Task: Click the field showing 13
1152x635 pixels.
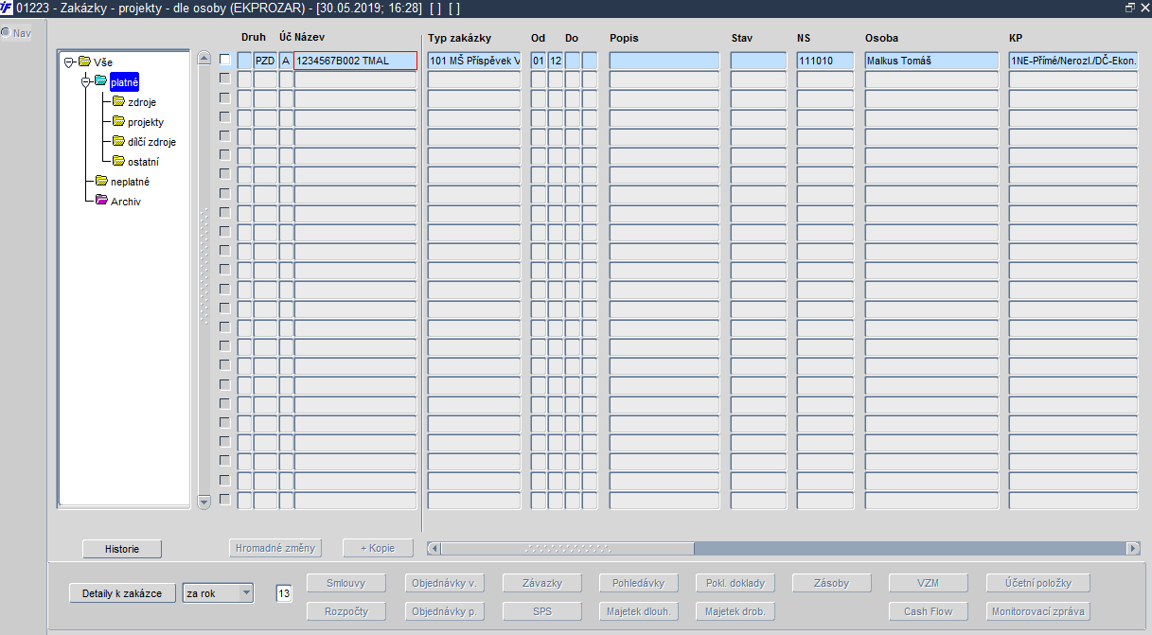Action: (284, 593)
